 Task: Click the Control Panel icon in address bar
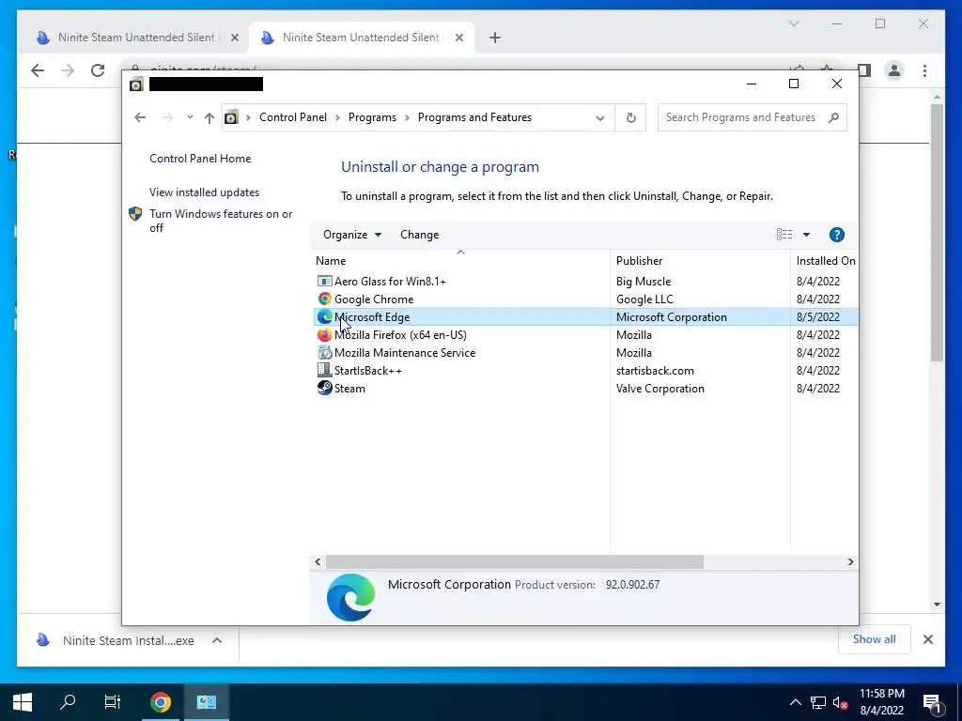[x=231, y=117]
